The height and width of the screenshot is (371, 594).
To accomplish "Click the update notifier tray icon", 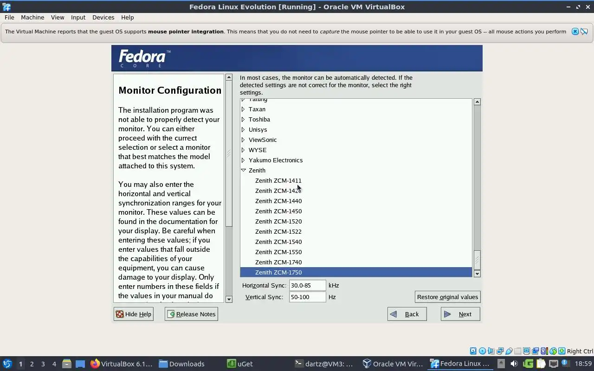I will [566, 364].
